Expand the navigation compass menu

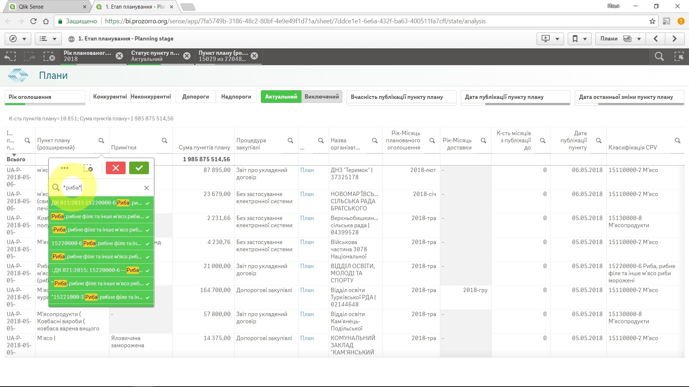[x=18, y=39]
